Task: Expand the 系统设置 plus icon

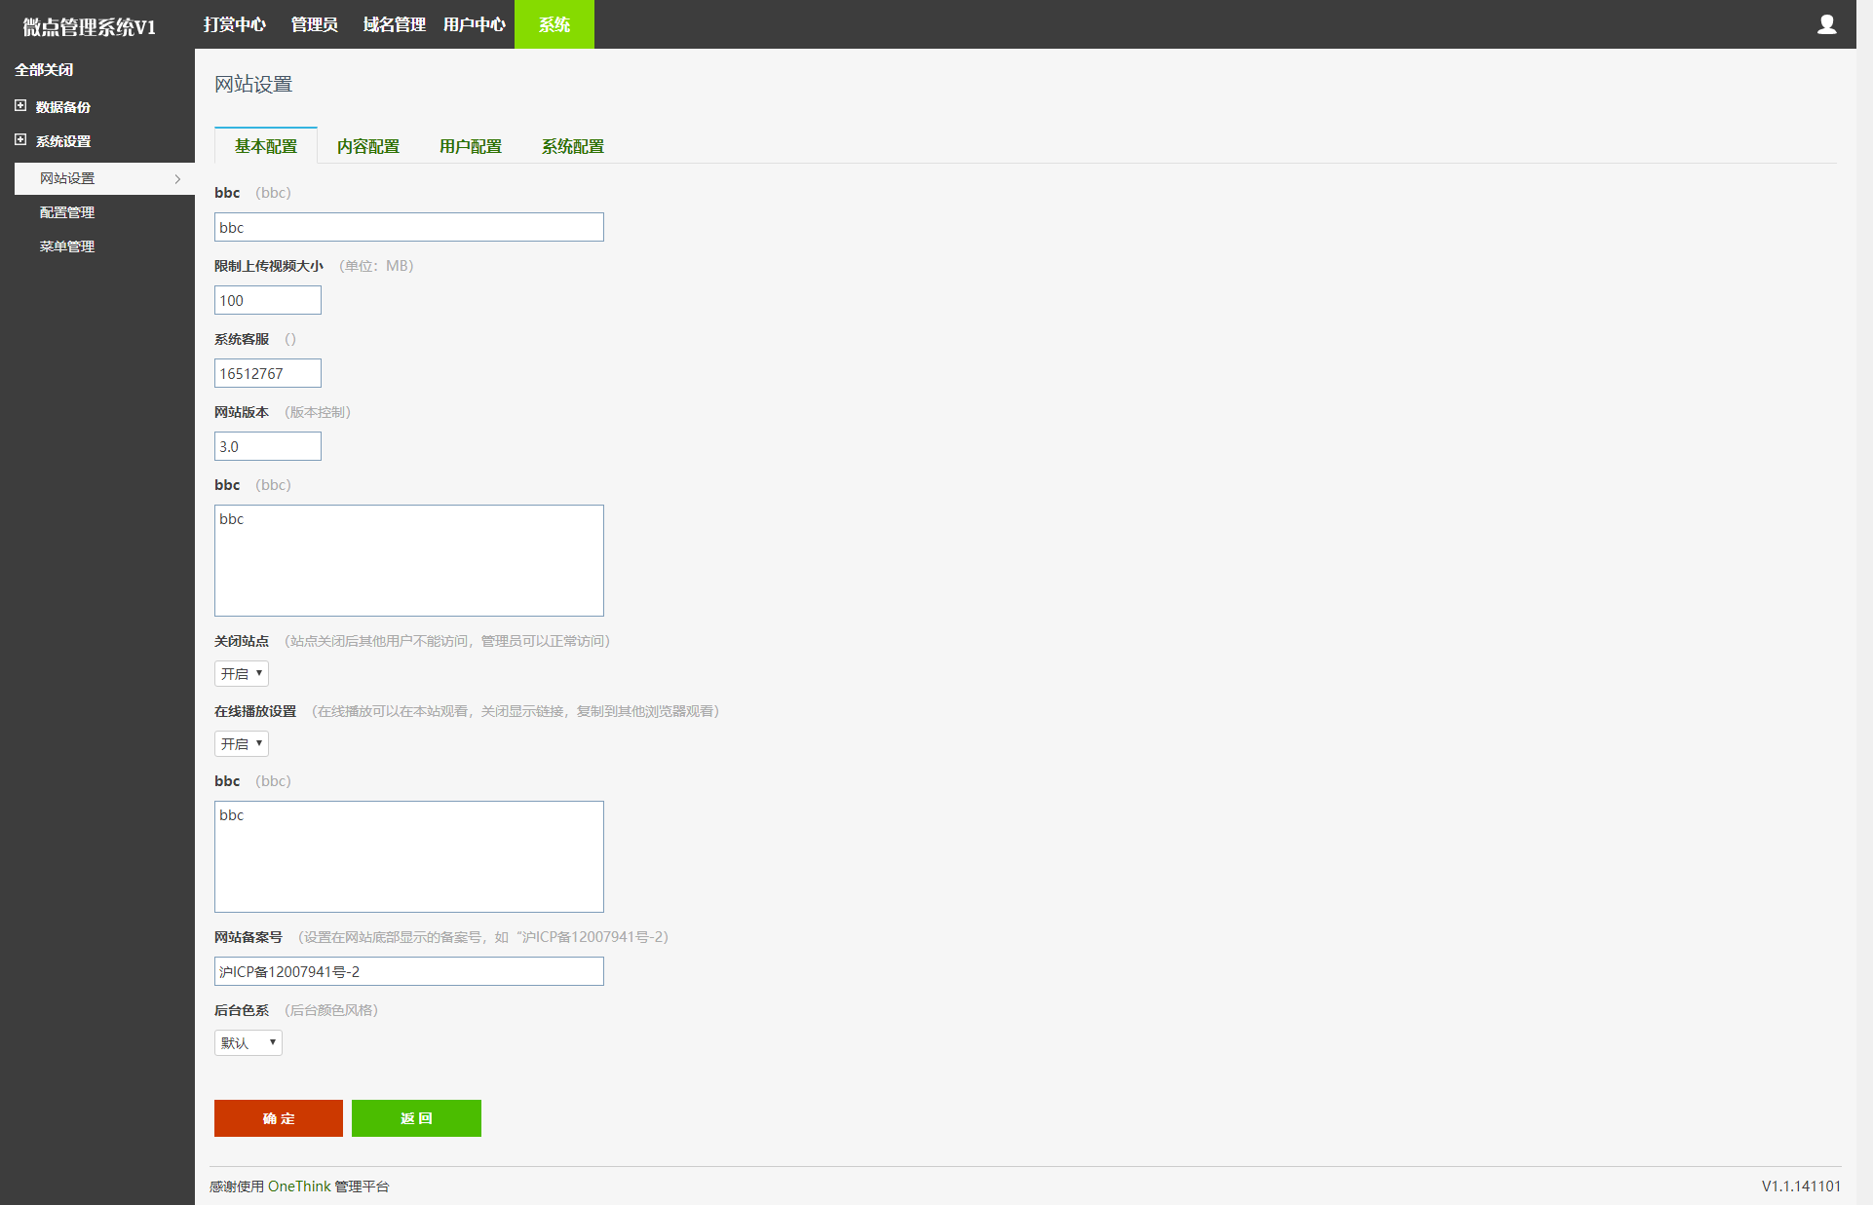Action: (x=20, y=139)
